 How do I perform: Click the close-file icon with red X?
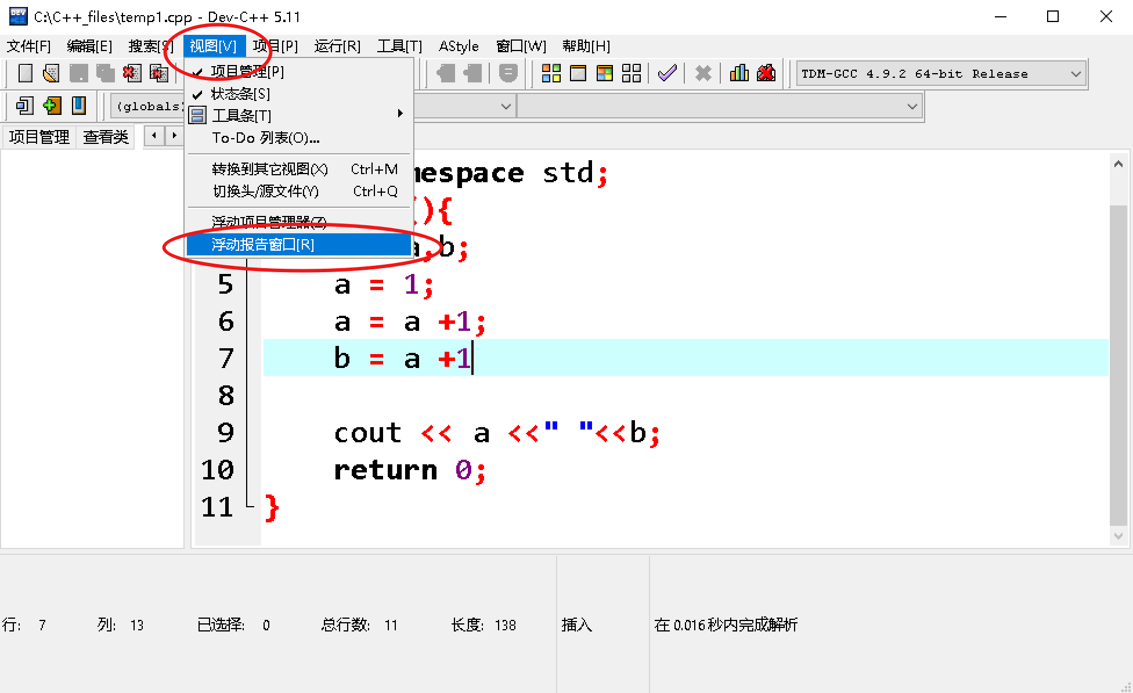[132, 73]
